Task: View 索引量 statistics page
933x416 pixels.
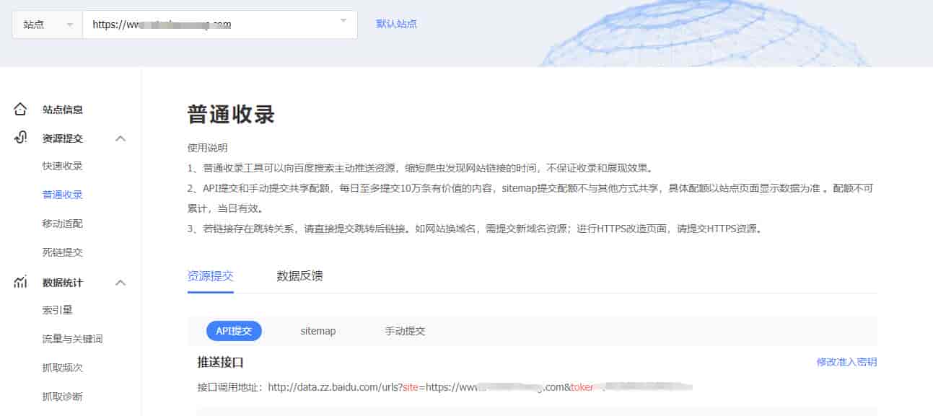Action: click(x=58, y=309)
